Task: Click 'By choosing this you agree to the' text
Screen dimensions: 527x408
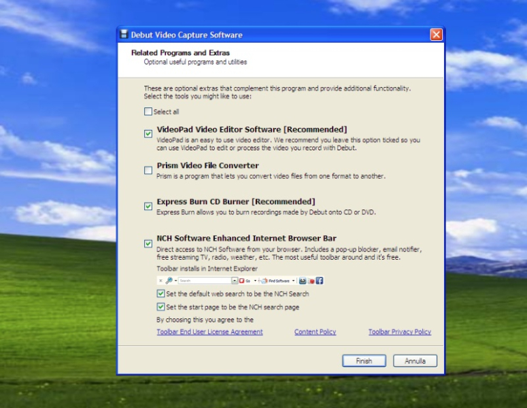Action: pos(205,320)
